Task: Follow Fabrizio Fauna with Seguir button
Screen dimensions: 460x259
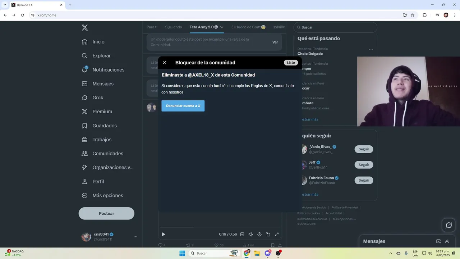Action: (364, 180)
